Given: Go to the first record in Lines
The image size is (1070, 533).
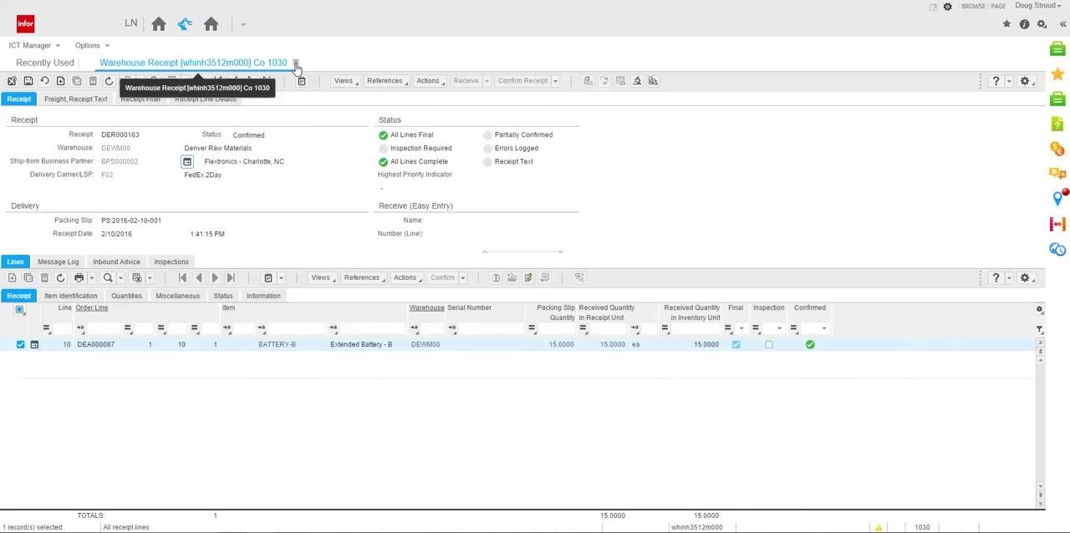Looking at the screenshot, I should point(182,277).
